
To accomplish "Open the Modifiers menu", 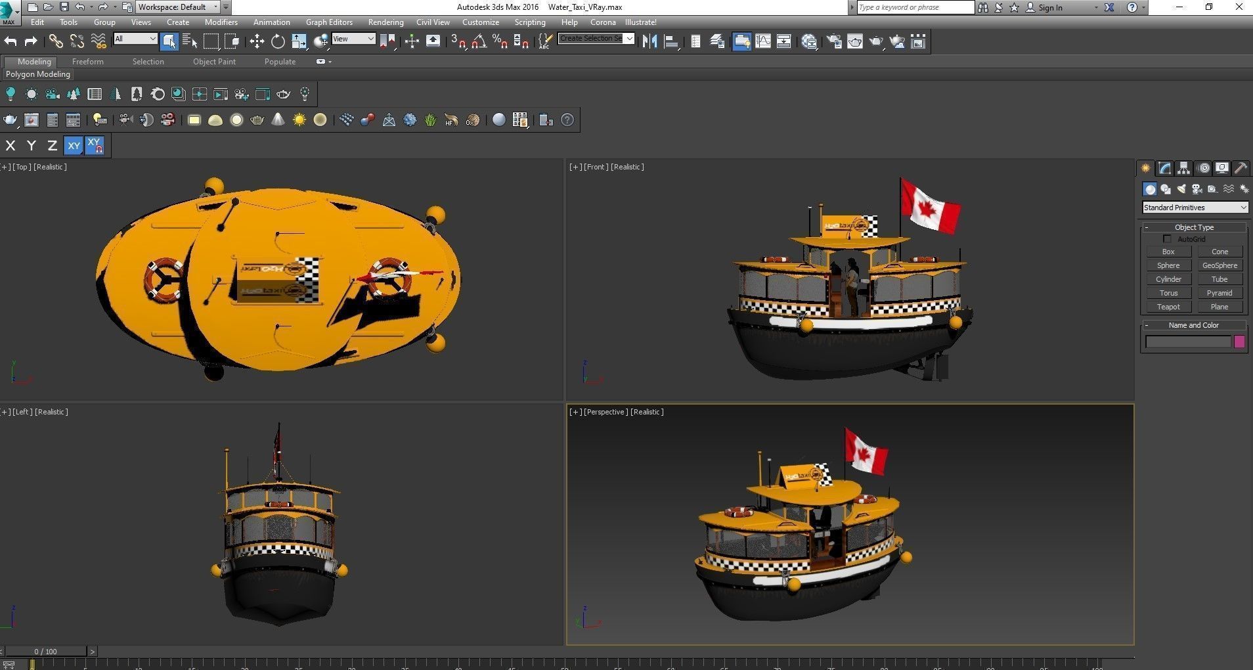I will pos(221,22).
